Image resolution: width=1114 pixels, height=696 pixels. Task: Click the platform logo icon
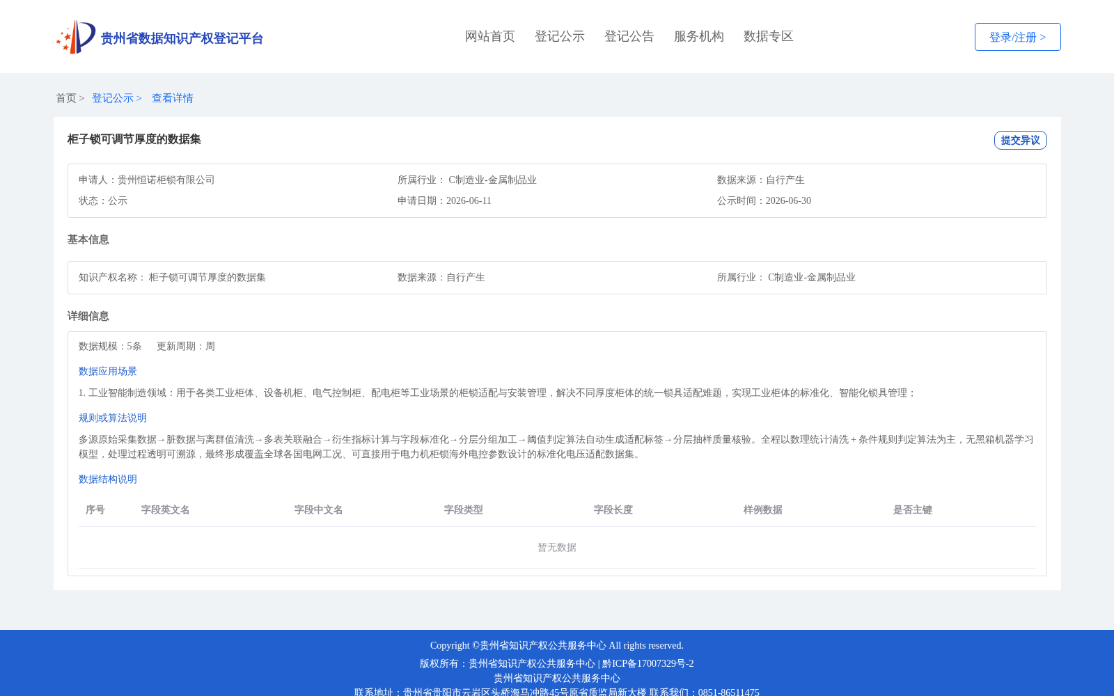(76, 37)
